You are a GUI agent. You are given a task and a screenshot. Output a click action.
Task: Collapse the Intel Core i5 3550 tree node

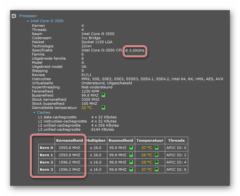28,21
